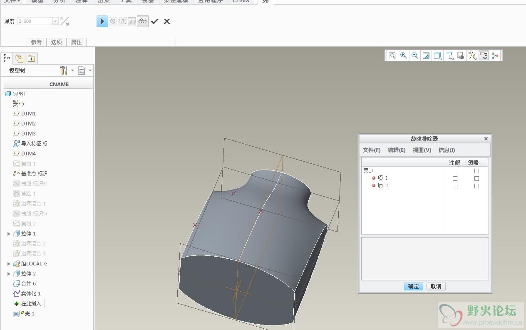This screenshot has width=526, height=330.
Task: Expand the 拉伸 2 tree node
Action: click(x=9, y=274)
